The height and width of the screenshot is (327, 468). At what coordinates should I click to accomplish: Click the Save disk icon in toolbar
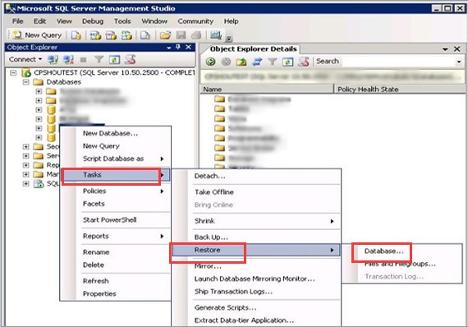pos(181,35)
